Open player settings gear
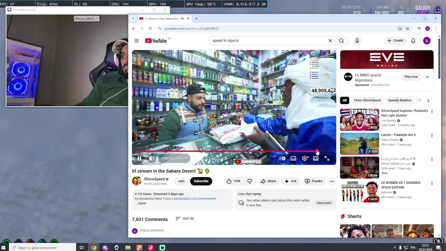446x251 pixels. point(305,159)
